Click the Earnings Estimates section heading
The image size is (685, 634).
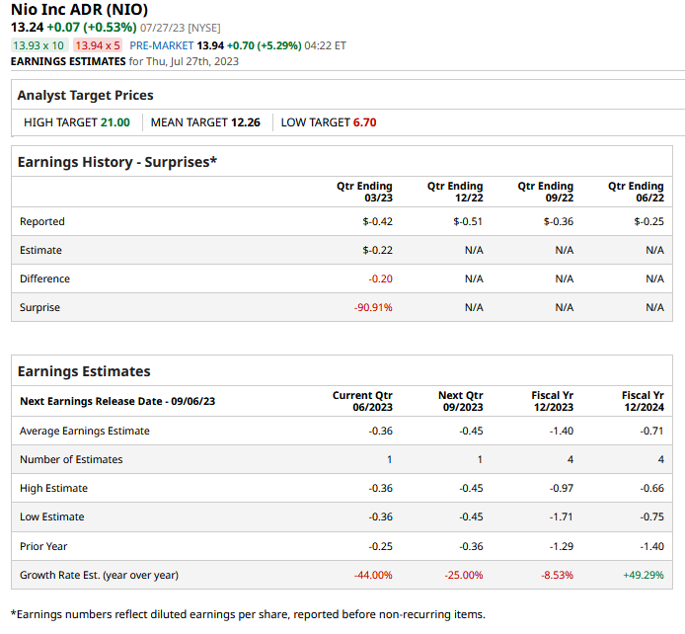[84, 371]
